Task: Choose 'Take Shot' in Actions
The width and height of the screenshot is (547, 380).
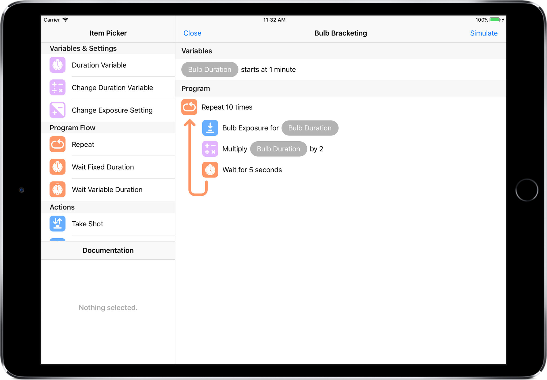Action: [108, 224]
